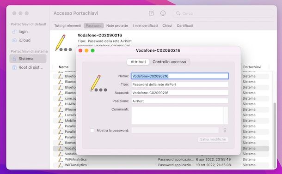The image size is (282, 174).
Task: Open the info icon in toolbar
Action: (x=163, y=13)
